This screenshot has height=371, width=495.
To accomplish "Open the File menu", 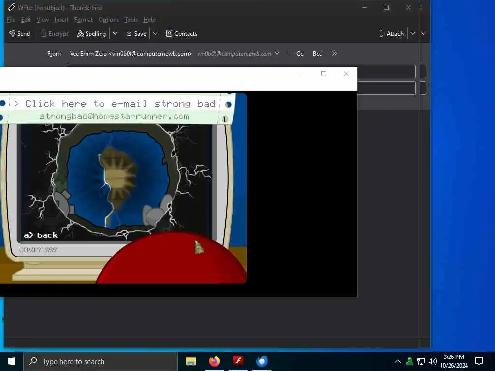I will pyautogui.click(x=11, y=20).
